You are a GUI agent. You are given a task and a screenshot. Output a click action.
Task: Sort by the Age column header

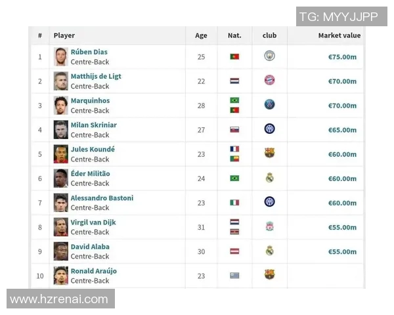point(201,35)
